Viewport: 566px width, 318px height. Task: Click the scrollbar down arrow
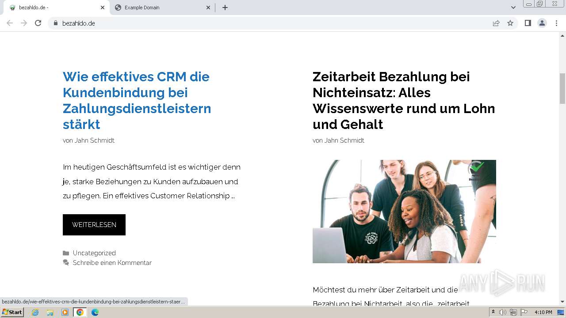562,302
